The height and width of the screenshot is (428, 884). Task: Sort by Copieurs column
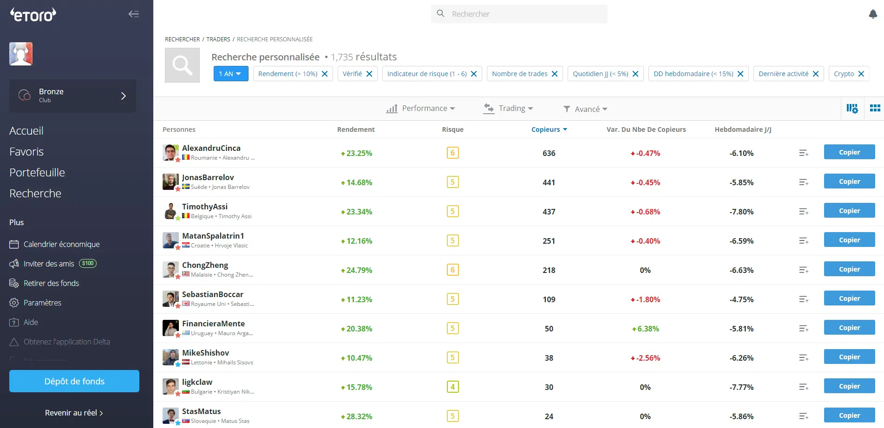549,130
